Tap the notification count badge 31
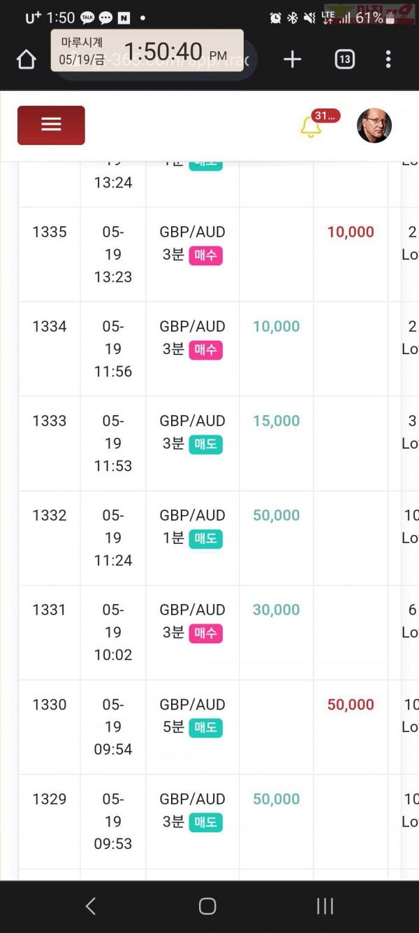This screenshot has height=933, width=419. [x=326, y=116]
